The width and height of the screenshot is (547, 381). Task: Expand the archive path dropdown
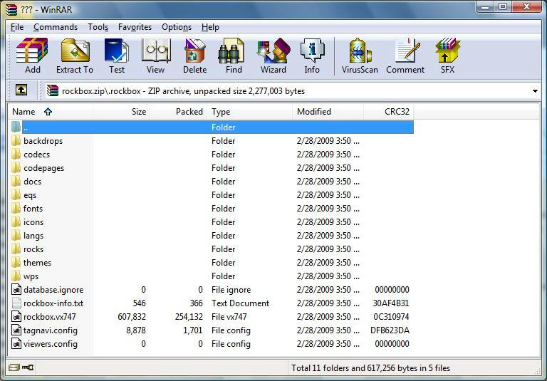pyautogui.click(x=535, y=91)
